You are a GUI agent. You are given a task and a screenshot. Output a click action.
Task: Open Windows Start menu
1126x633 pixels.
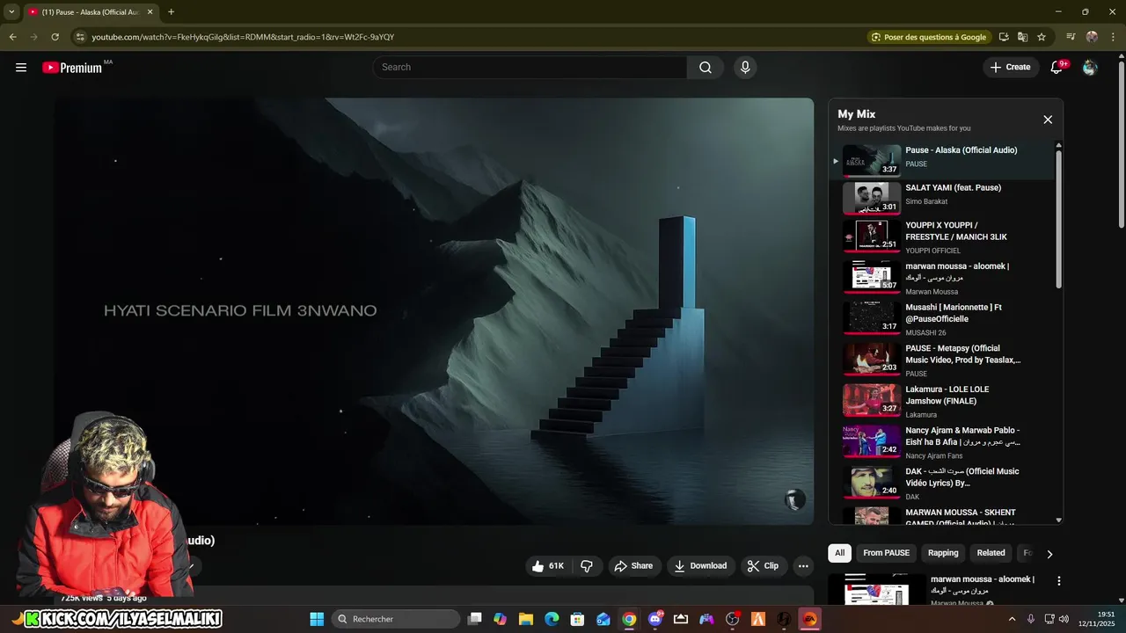[x=317, y=619]
